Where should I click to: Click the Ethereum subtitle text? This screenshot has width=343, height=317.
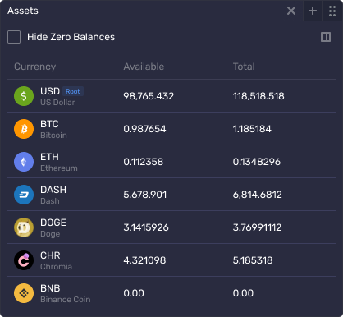click(x=59, y=168)
